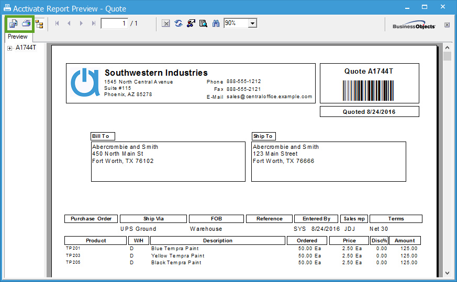Click the quote barcode image

[368, 91]
